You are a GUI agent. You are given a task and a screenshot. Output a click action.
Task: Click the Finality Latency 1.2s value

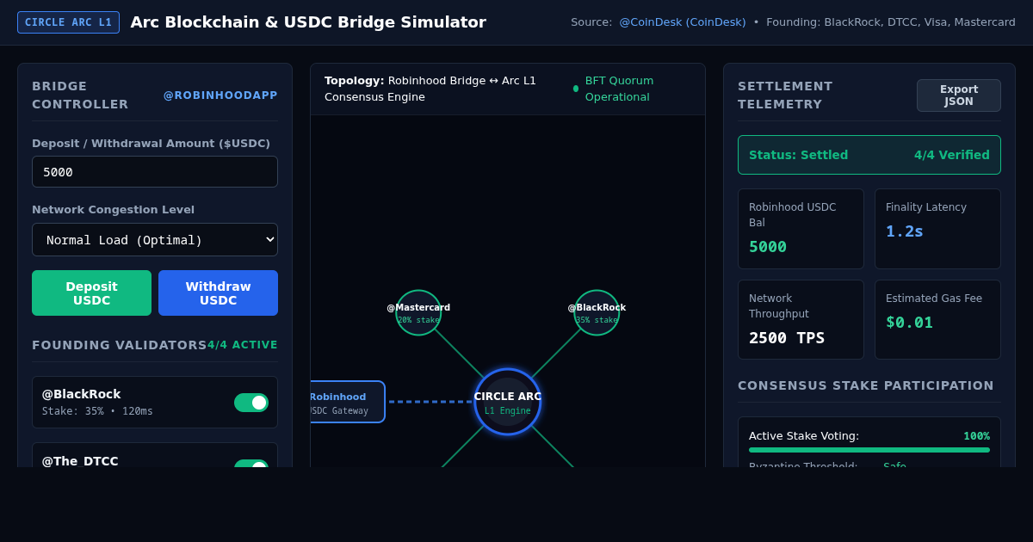(x=905, y=231)
